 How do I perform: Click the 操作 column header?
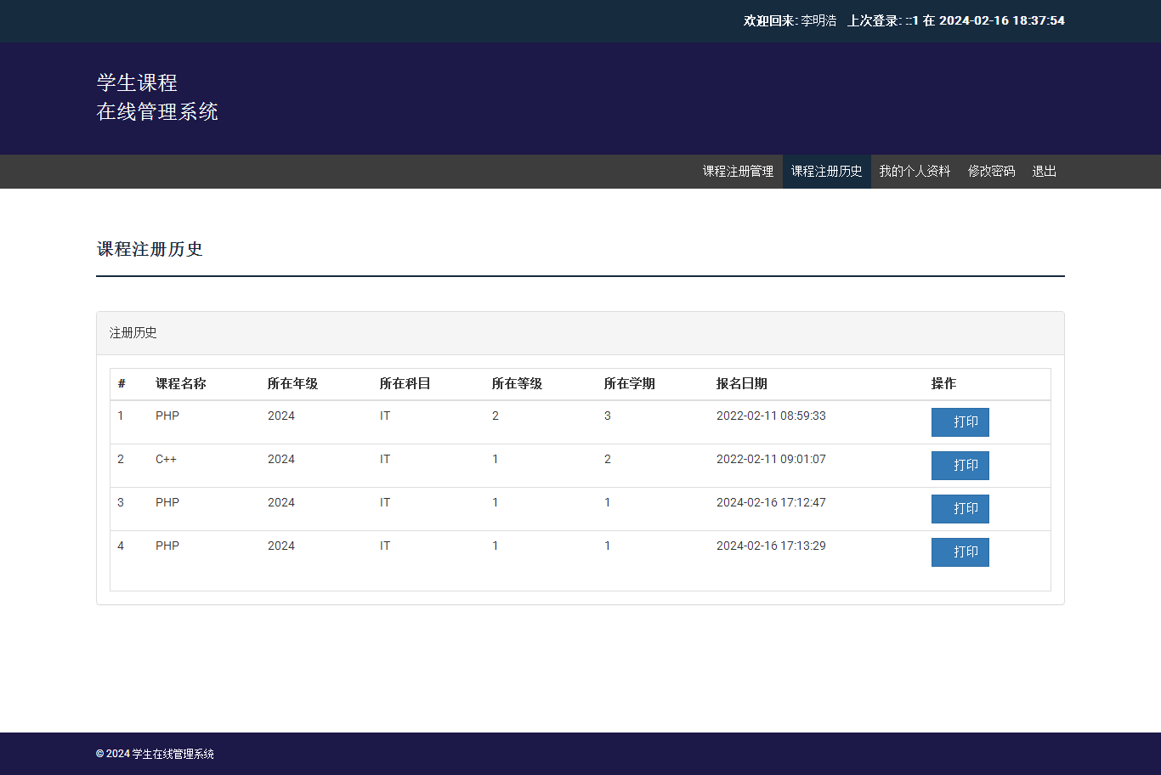pos(943,384)
